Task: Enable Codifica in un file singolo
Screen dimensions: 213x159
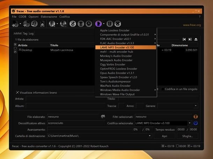Action: pyautogui.click(x=162, y=89)
